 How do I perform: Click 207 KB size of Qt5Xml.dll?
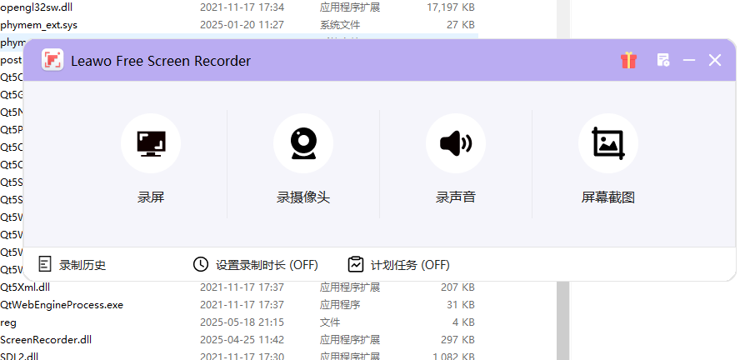(457, 287)
